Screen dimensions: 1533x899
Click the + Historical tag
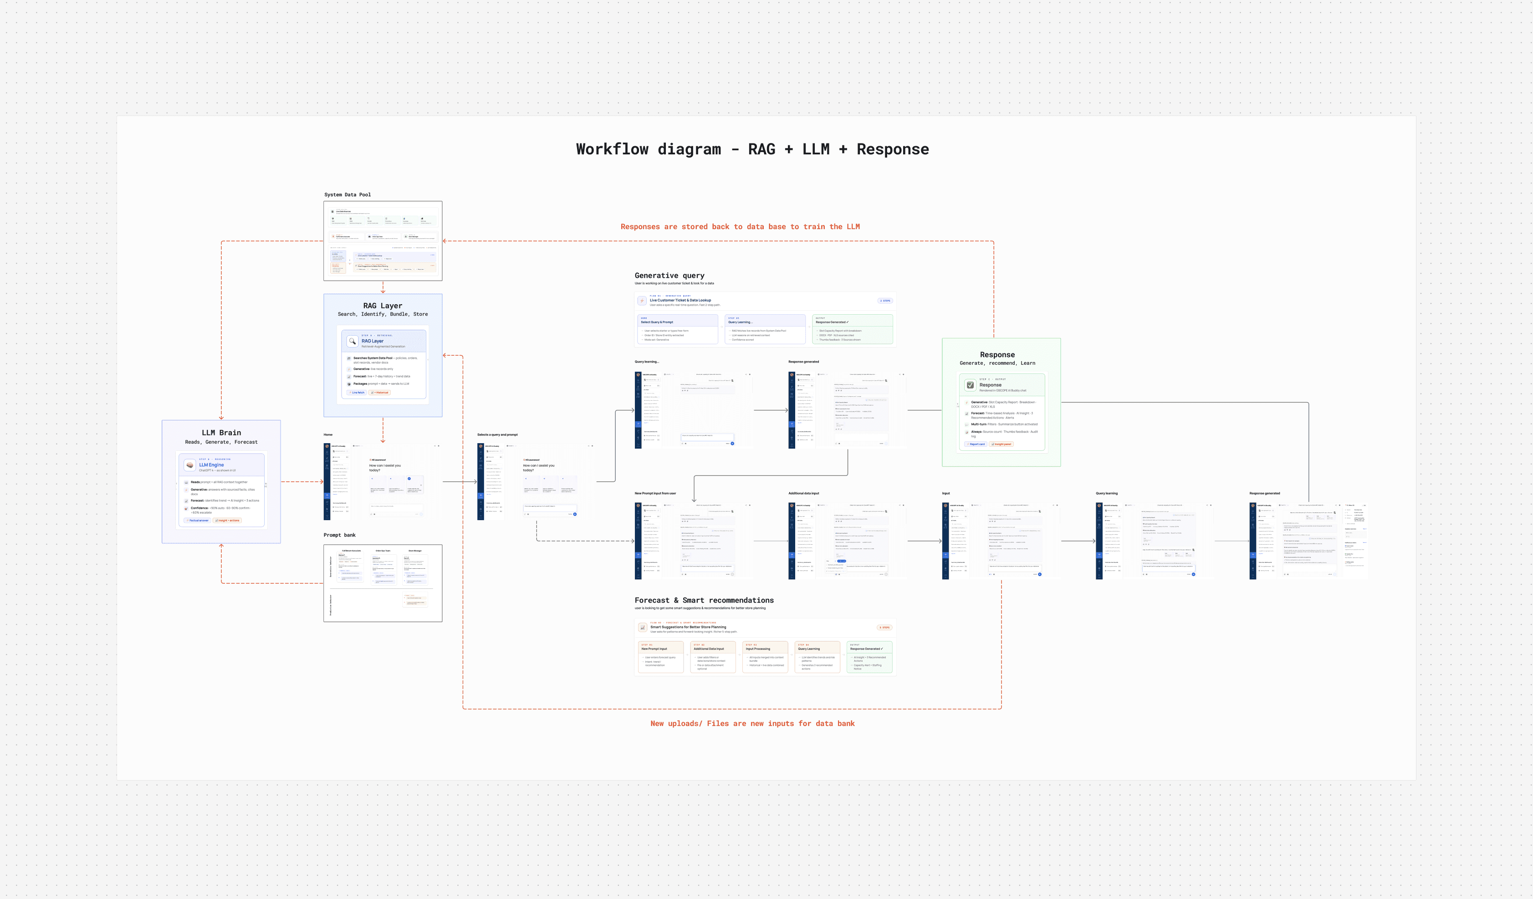coord(380,392)
